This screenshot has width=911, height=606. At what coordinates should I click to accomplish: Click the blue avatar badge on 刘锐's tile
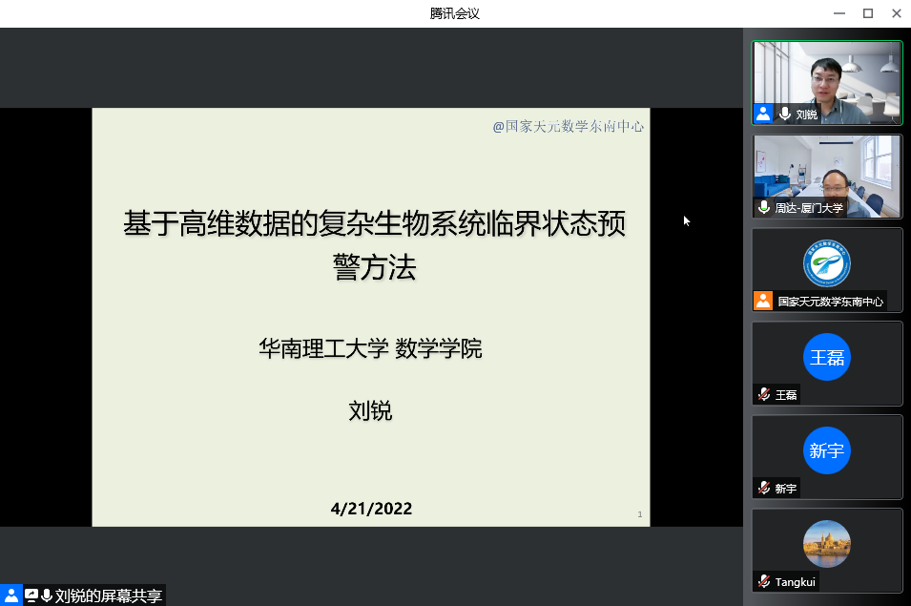pos(762,114)
